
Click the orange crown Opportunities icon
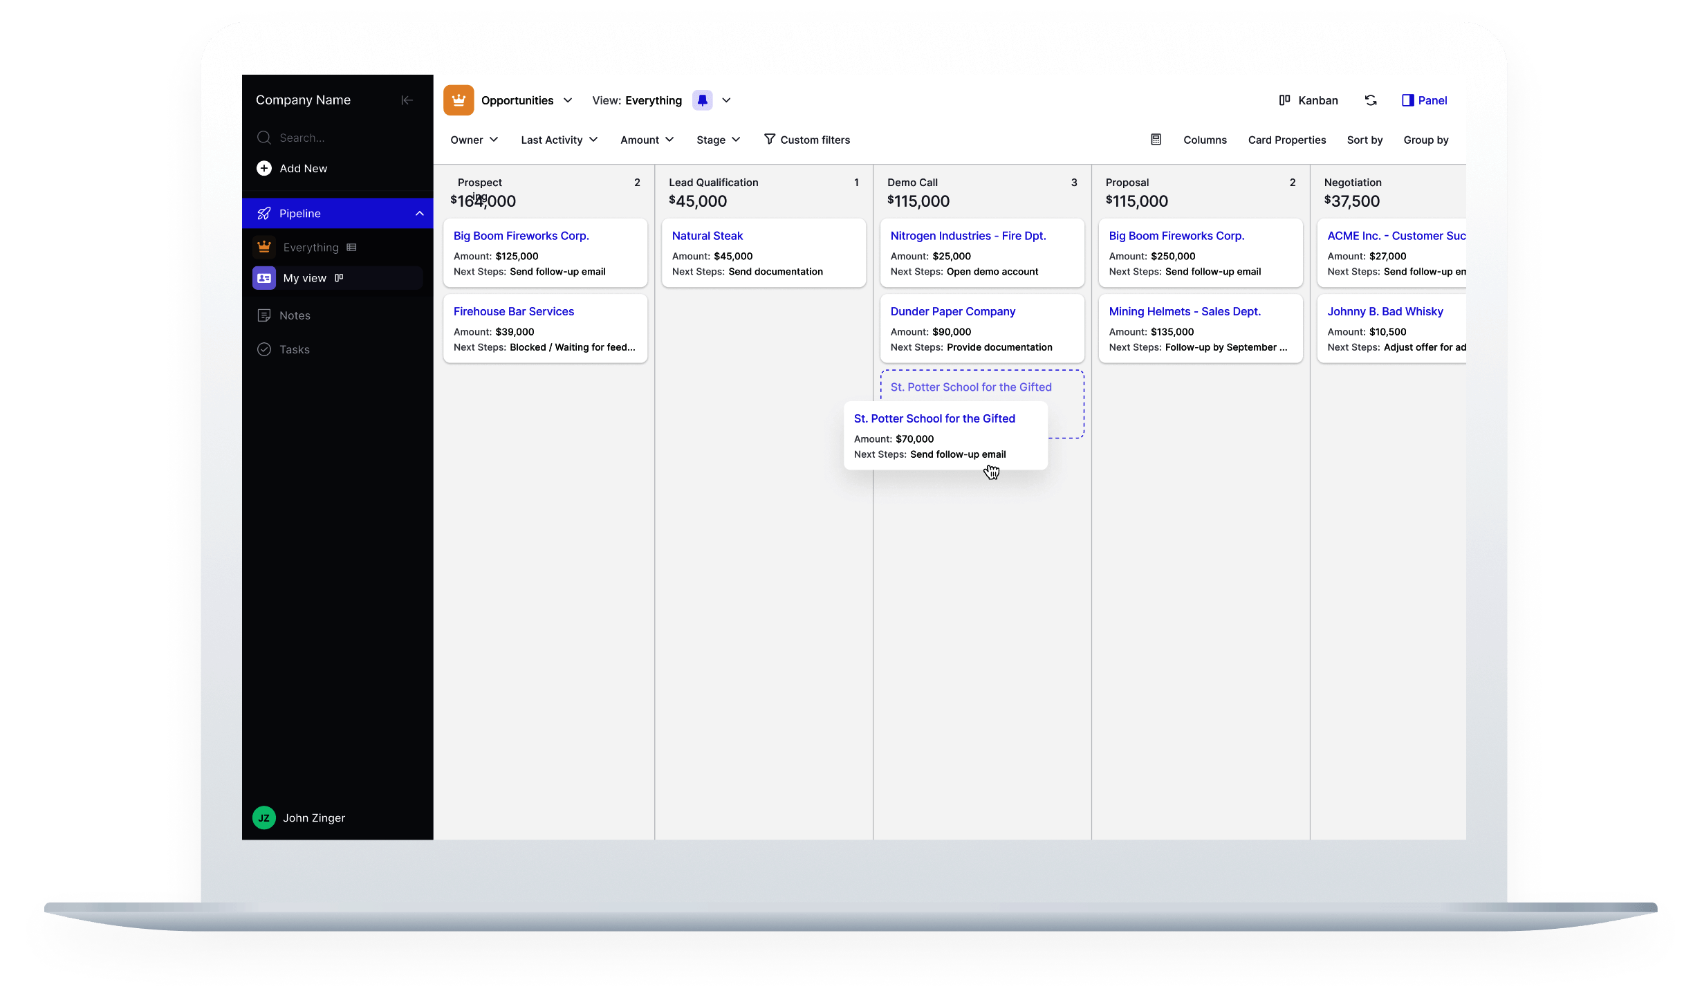click(x=459, y=100)
